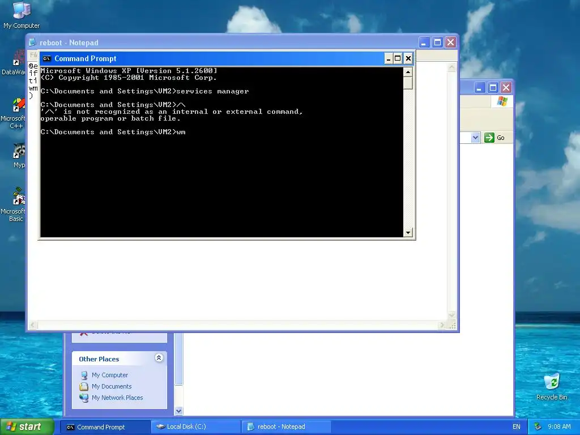Switch to reboot - Notepad taskbar button

point(286,427)
